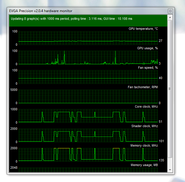
Task: Click the current core clock value 51
Action: pyautogui.click(x=161, y=122)
